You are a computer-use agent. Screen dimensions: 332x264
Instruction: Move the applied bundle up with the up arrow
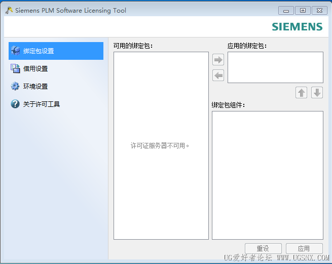[x=301, y=93]
